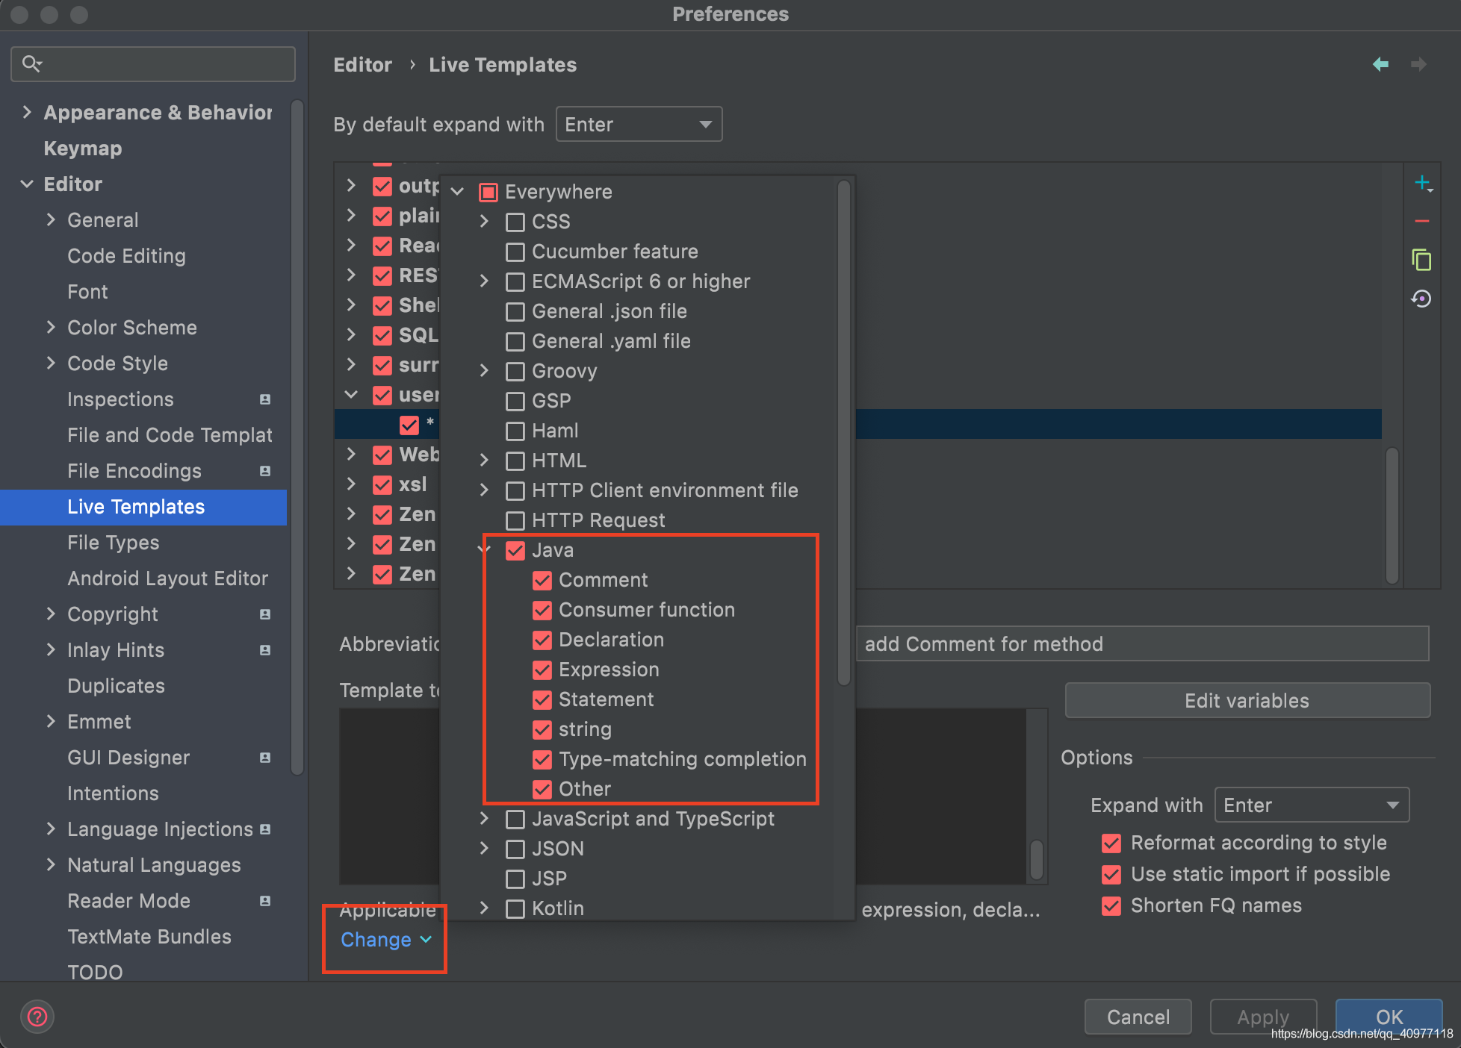Click the Copy Template icon

pos(1421,262)
